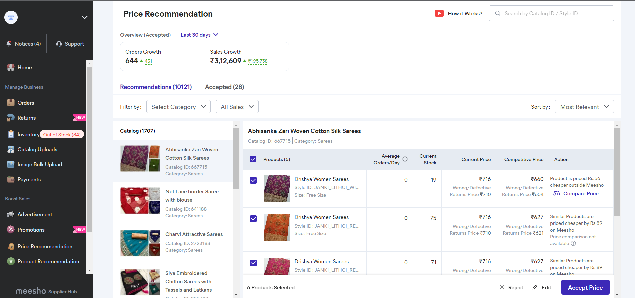Uncheck the first Drishya Women Sarees row
This screenshot has width=635, height=298.
[x=253, y=180]
